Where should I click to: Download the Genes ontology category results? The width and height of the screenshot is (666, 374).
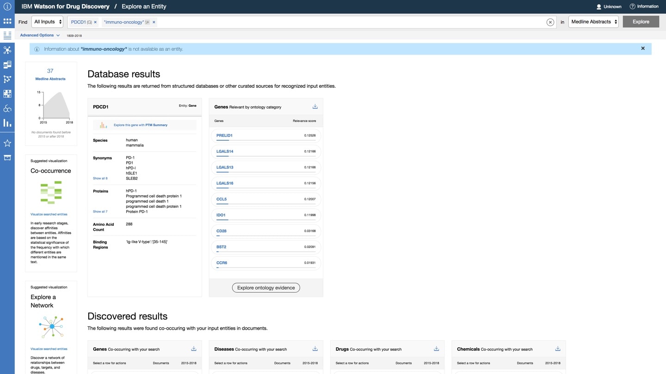tap(315, 107)
